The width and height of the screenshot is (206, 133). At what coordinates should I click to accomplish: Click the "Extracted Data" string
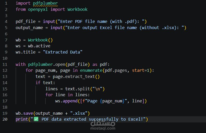pos(63,52)
